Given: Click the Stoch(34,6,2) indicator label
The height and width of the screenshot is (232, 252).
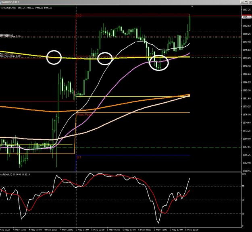Looking at the screenshot, I should click(x=15, y=174).
